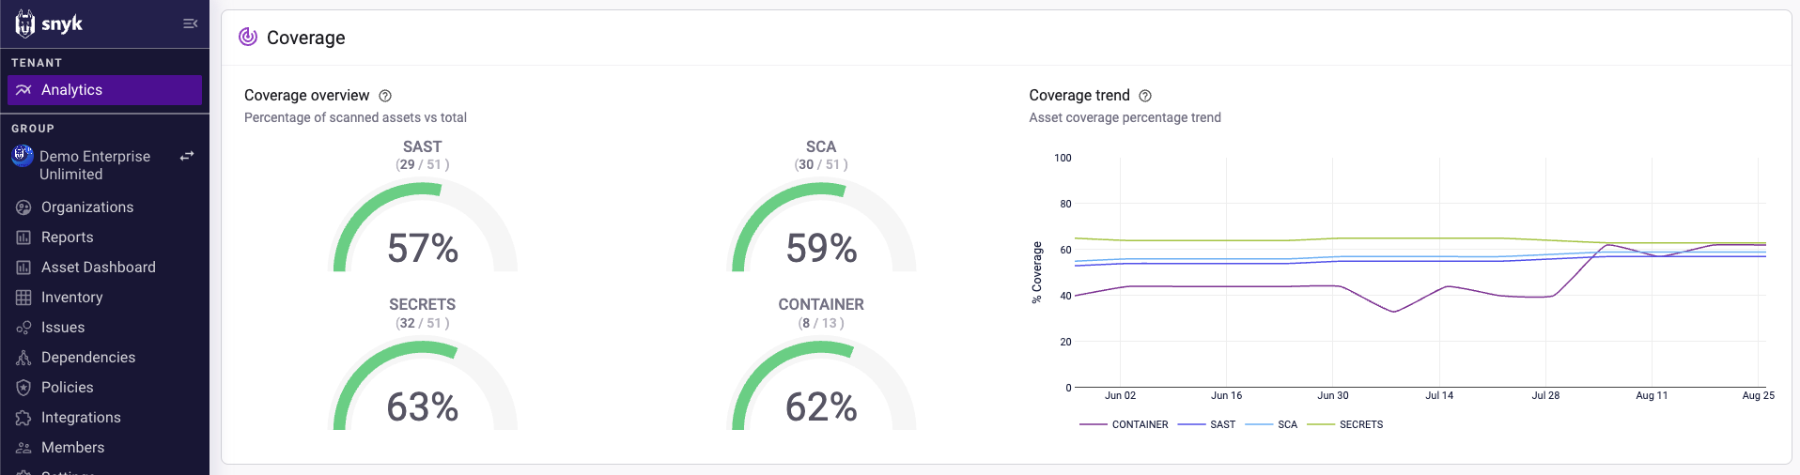Open the Inventory grid icon
Screen dimensions: 1800x475
pos(23,298)
